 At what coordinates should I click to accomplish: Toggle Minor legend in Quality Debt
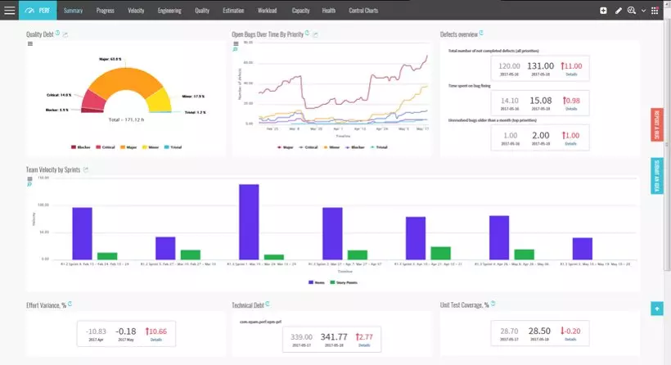pos(151,147)
